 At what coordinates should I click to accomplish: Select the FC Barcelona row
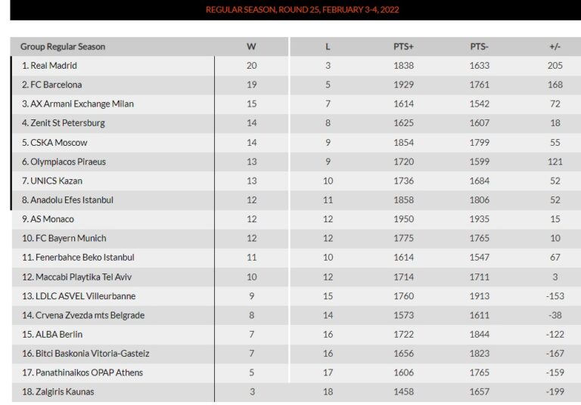point(51,85)
